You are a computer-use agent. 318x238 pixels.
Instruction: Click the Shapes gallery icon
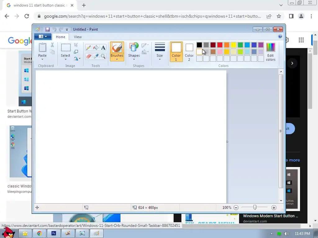pos(134,47)
